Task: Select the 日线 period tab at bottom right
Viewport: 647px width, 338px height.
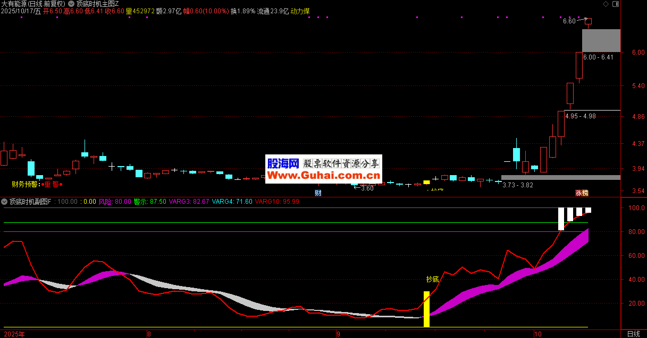Action: pos(633,334)
